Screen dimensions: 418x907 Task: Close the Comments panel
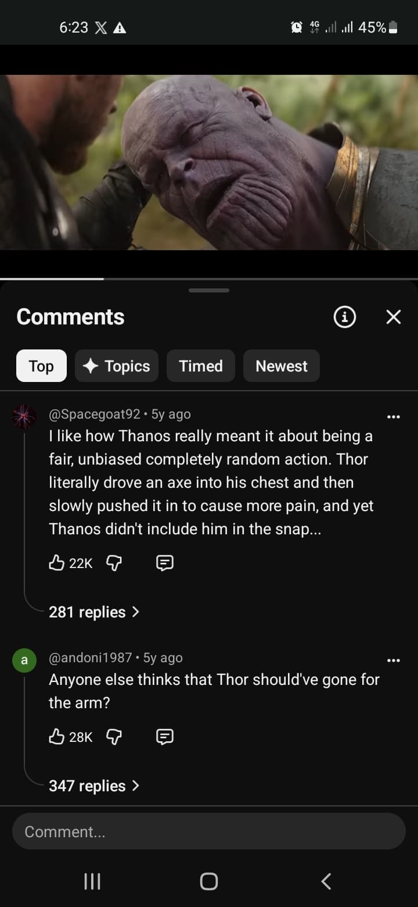click(394, 317)
